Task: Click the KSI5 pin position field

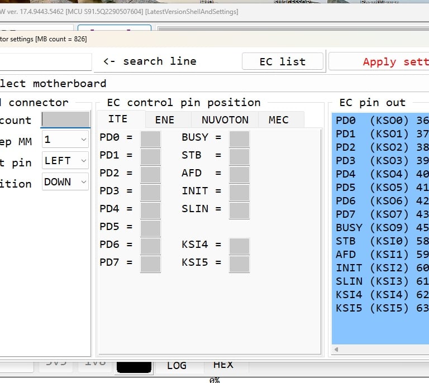Action: [x=240, y=264]
